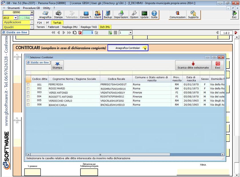Switch to the Fabbricati tab
240x177 pixels.
53,27
